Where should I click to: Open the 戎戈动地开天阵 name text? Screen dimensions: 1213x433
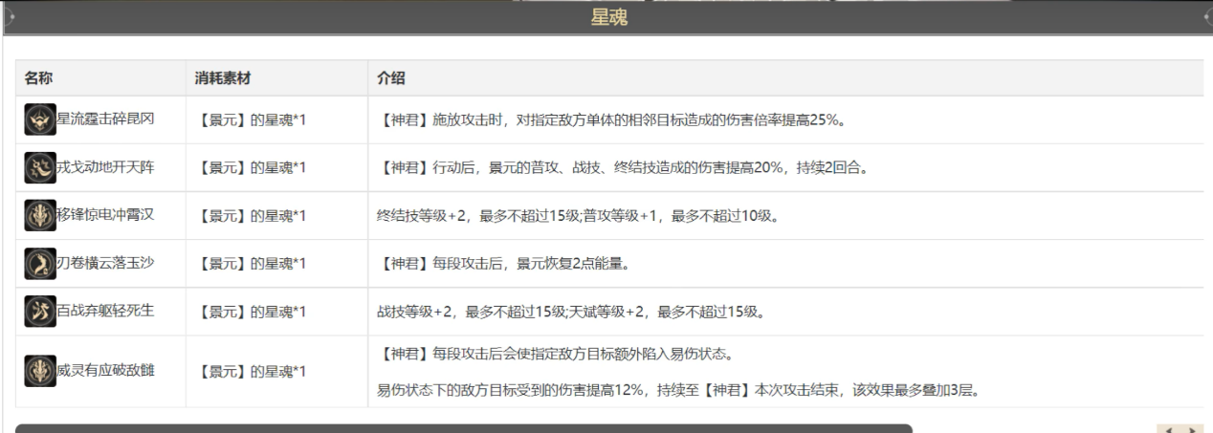click(105, 168)
